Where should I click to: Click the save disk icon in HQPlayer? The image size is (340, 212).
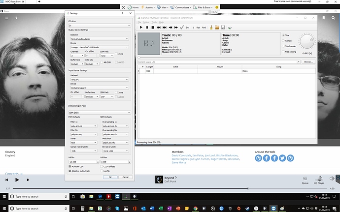click(x=223, y=28)
